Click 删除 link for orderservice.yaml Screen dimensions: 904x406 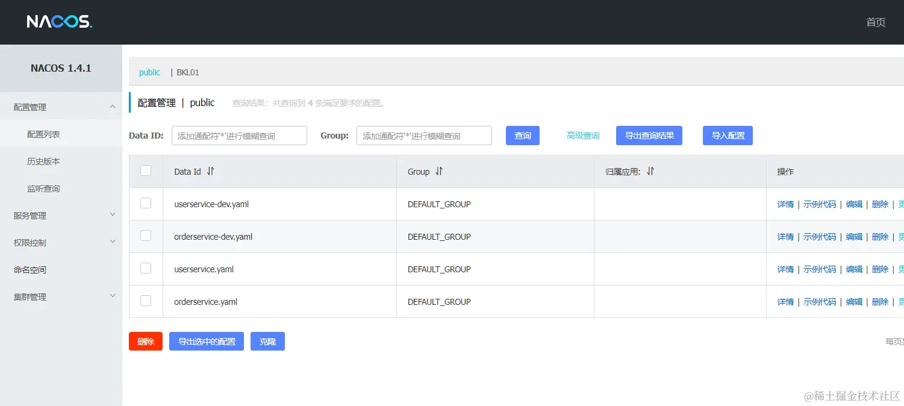click(880, 302)
